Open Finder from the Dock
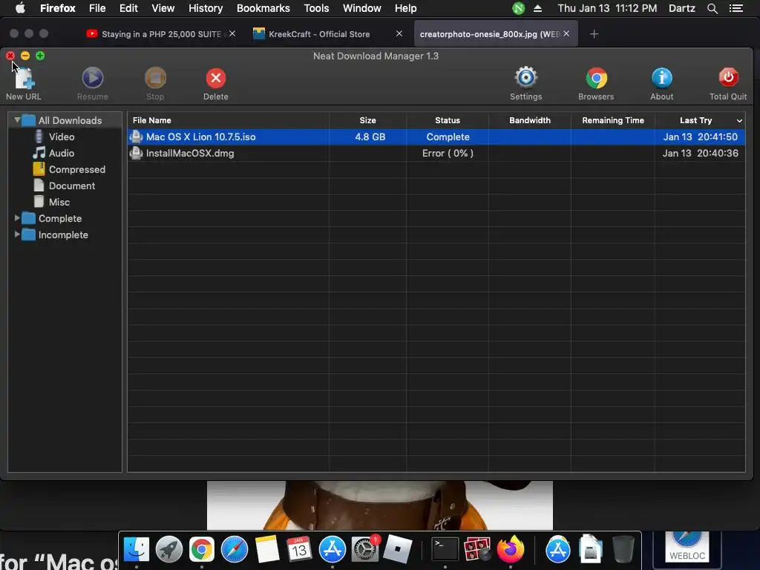 click(x=137, y=550)
